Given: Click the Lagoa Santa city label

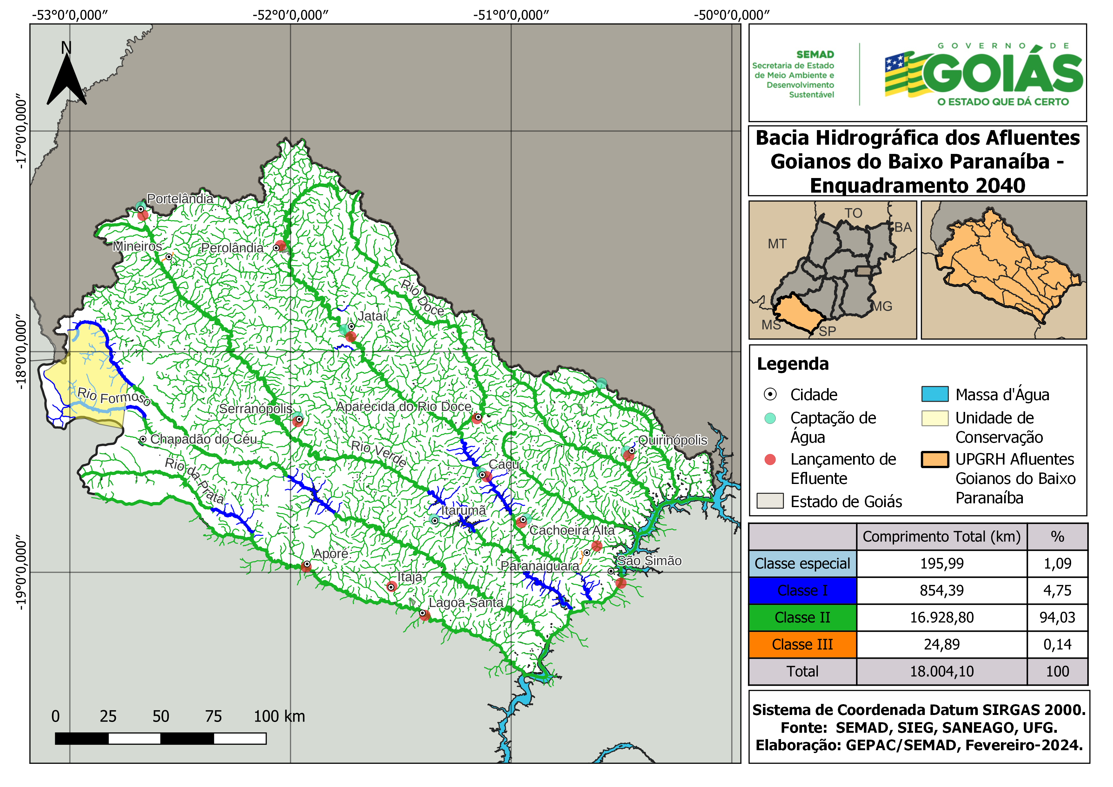Looking at the screenshot, I should pyautogui.click(x=466, y=603).
